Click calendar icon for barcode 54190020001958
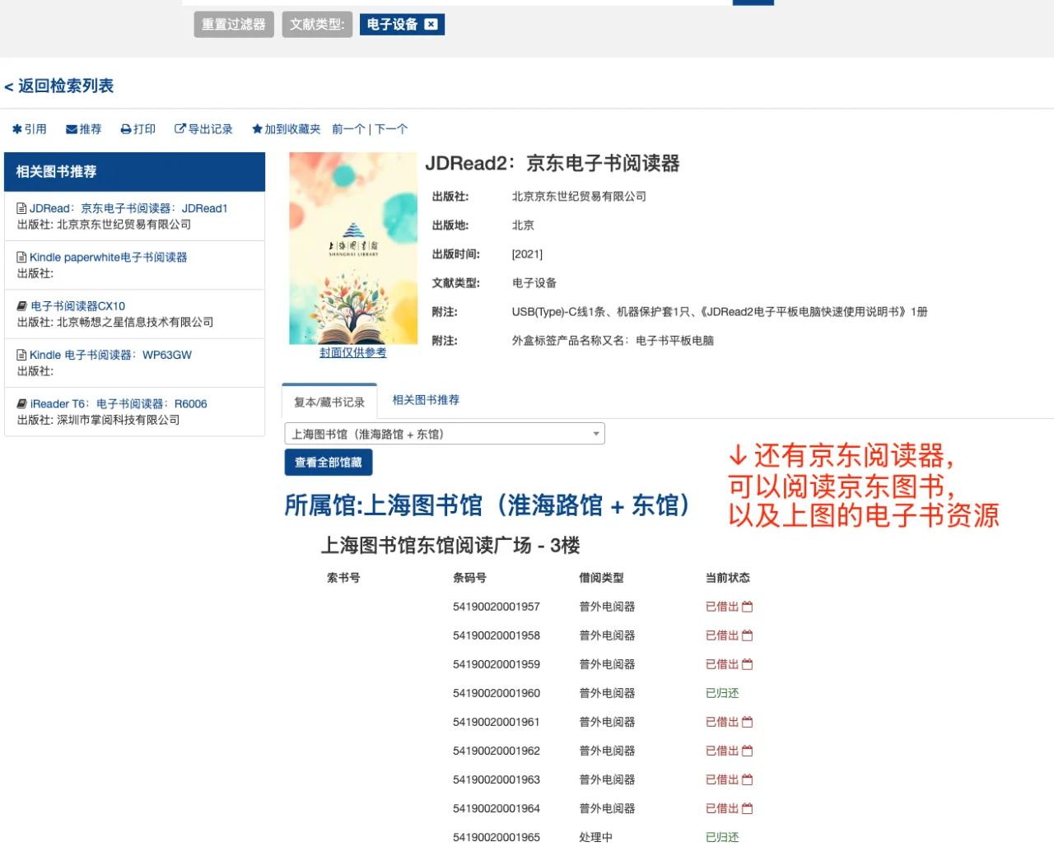The image size is (1054, 856). [748, 635]
